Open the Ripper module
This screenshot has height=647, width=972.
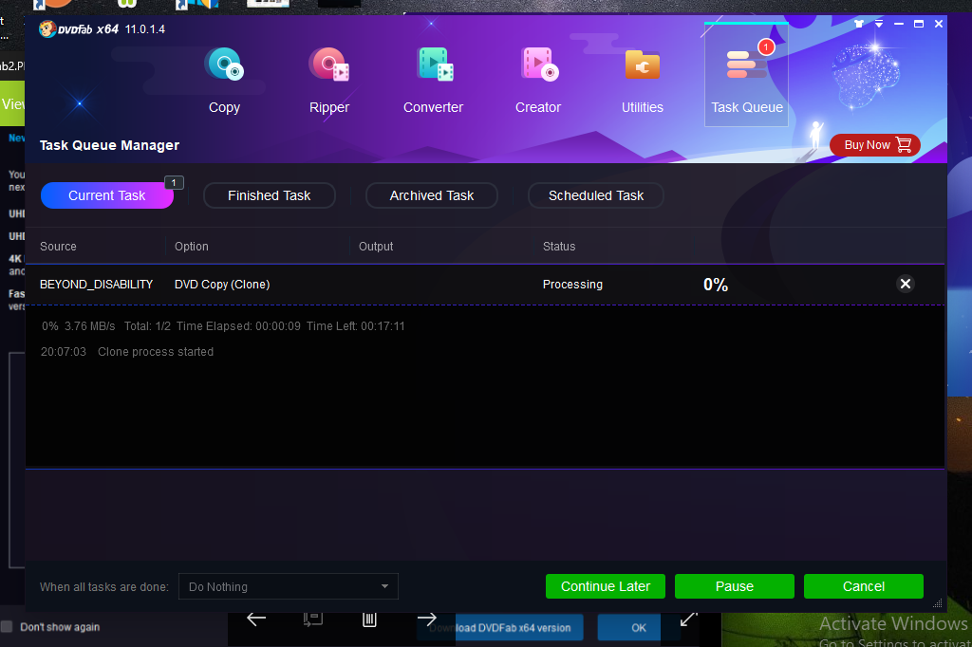pos(329,81)
